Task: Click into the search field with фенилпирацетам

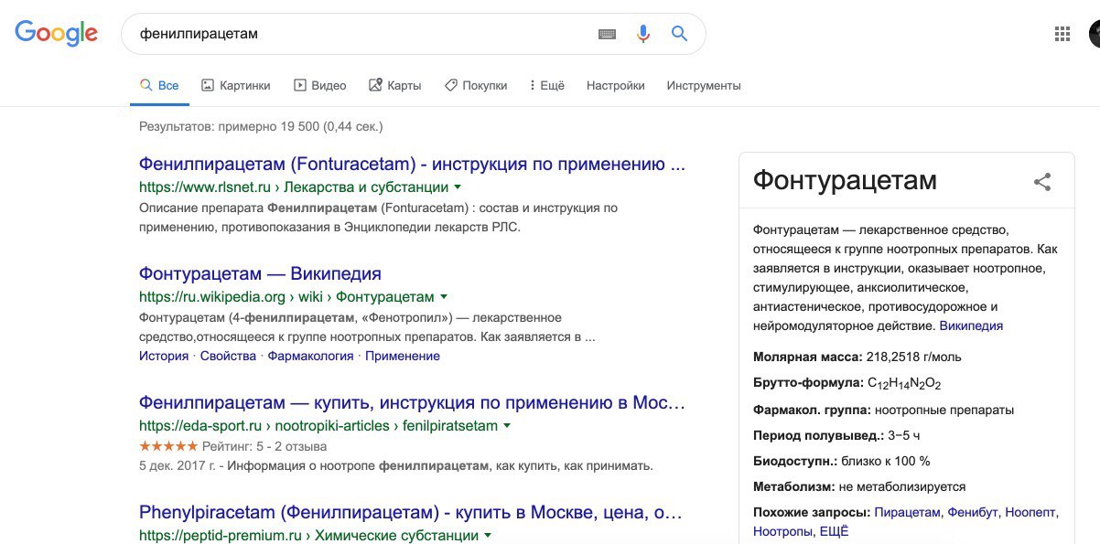Action: click(361, 34)
